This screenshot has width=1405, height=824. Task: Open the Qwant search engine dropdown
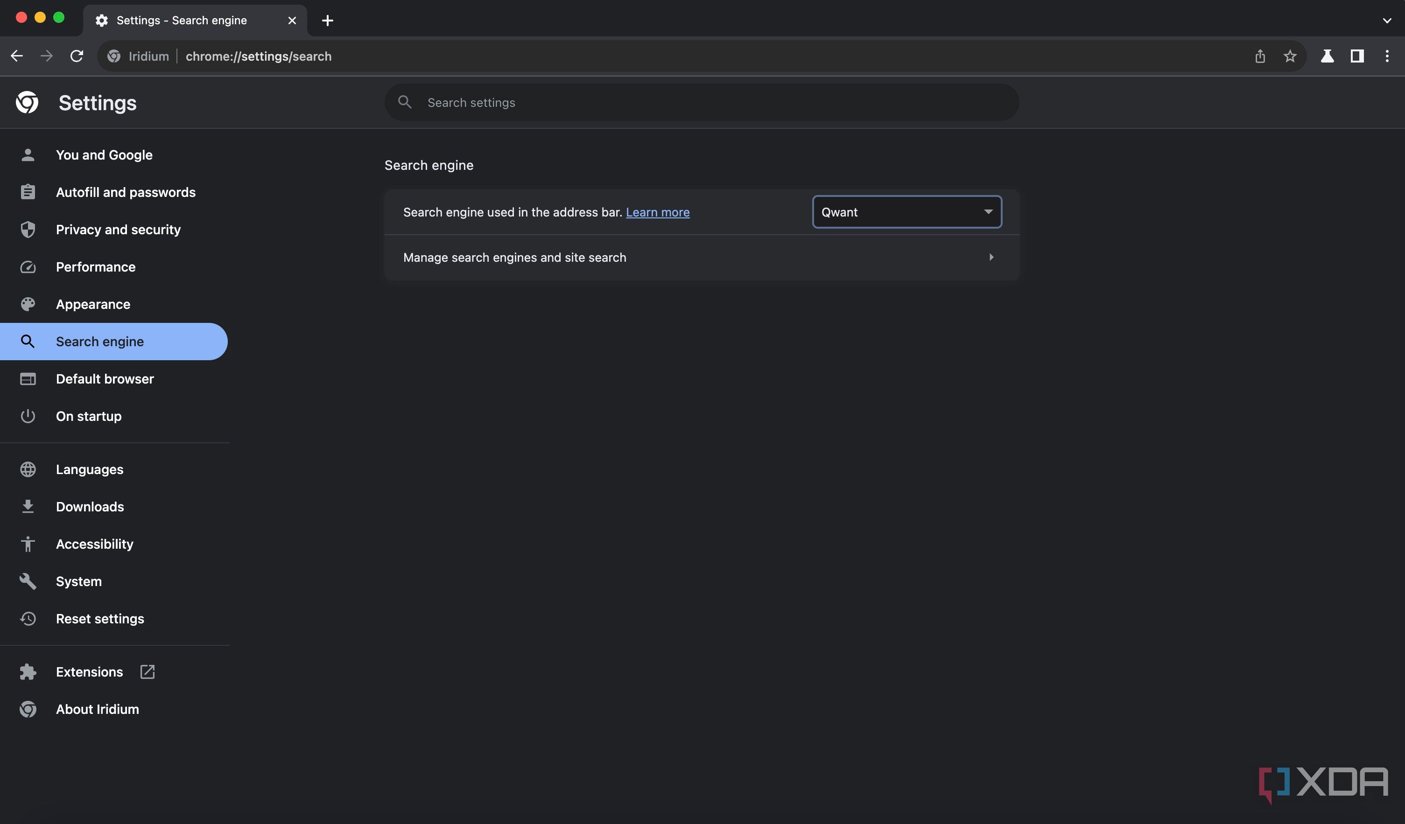pyautogui.click(x=907, y=212)
